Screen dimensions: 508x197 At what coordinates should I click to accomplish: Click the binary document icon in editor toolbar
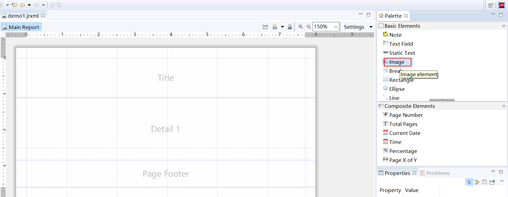tap(275, 27)
